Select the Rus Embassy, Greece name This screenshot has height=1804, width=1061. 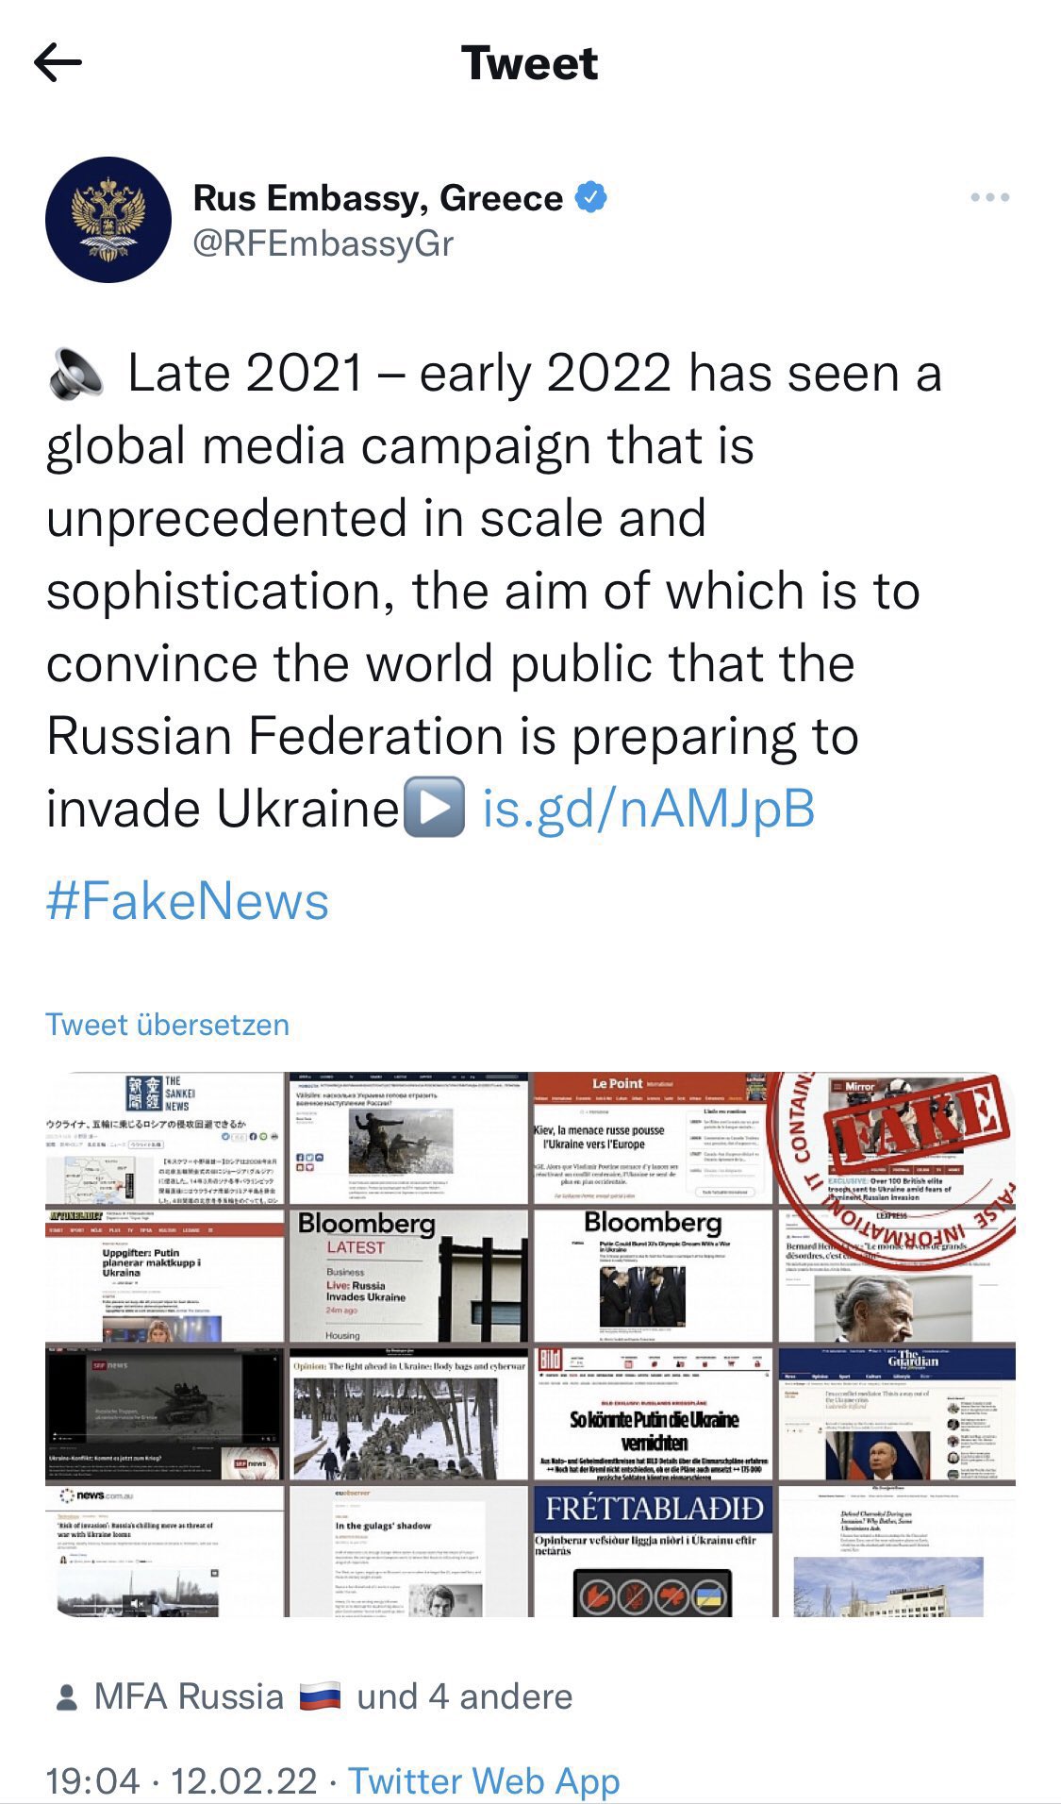pyautogui.click(x=378, y=198)
